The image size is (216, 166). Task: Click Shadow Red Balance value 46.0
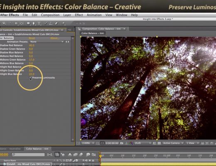32,45
